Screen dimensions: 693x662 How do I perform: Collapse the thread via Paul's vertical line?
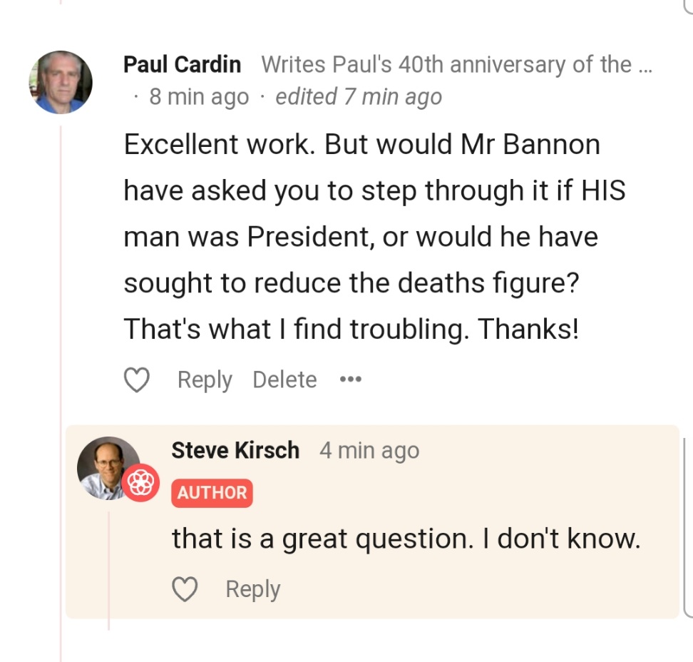[x=61, y=357]
